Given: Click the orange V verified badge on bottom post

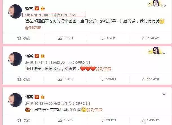Looking at the screenshot, I should pyautogui.click(x=37, y=97).
